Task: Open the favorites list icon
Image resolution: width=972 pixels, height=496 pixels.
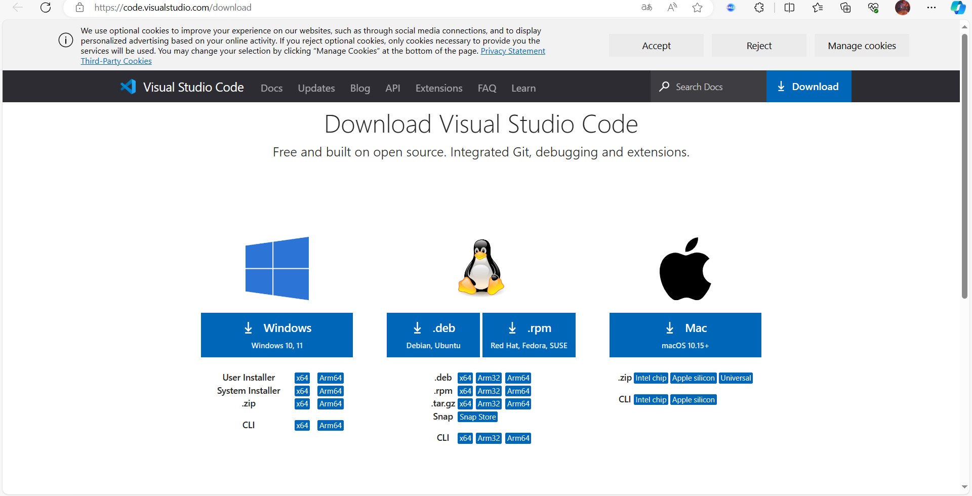Action: coord(818,8)
